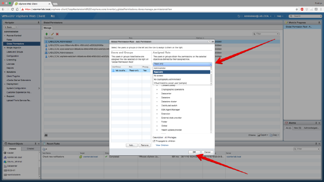This screenshot has height=182, width=324.
Task: Click the help icon in the dialog title bar
Action: (209, 41)
